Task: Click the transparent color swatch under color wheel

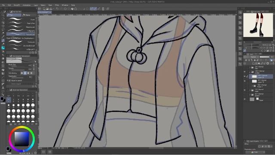Action: pos(9,153)
